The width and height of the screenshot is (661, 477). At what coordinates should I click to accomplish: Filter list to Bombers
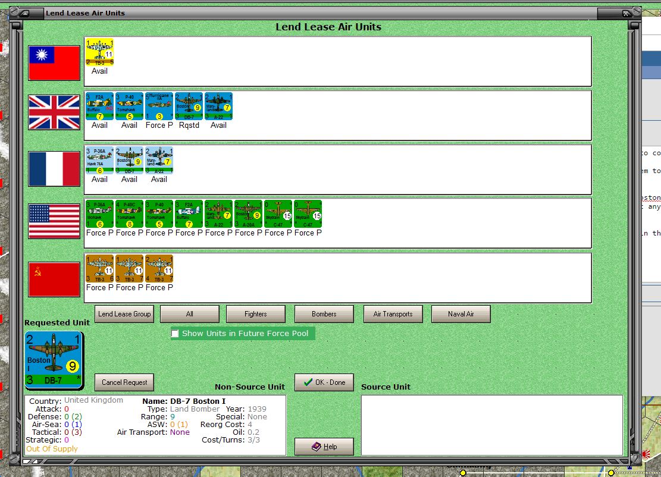(x=324, y=314)
